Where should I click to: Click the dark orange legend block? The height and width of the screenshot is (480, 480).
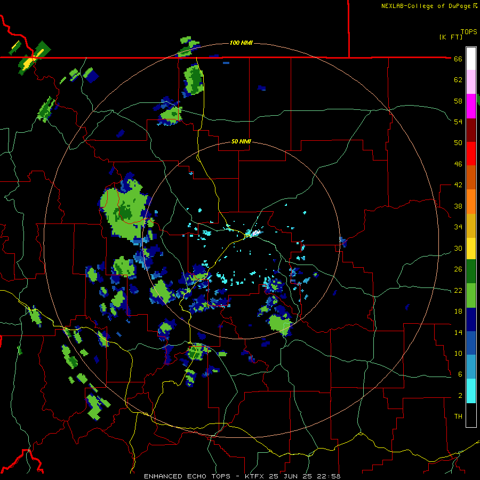pos(471,177)
